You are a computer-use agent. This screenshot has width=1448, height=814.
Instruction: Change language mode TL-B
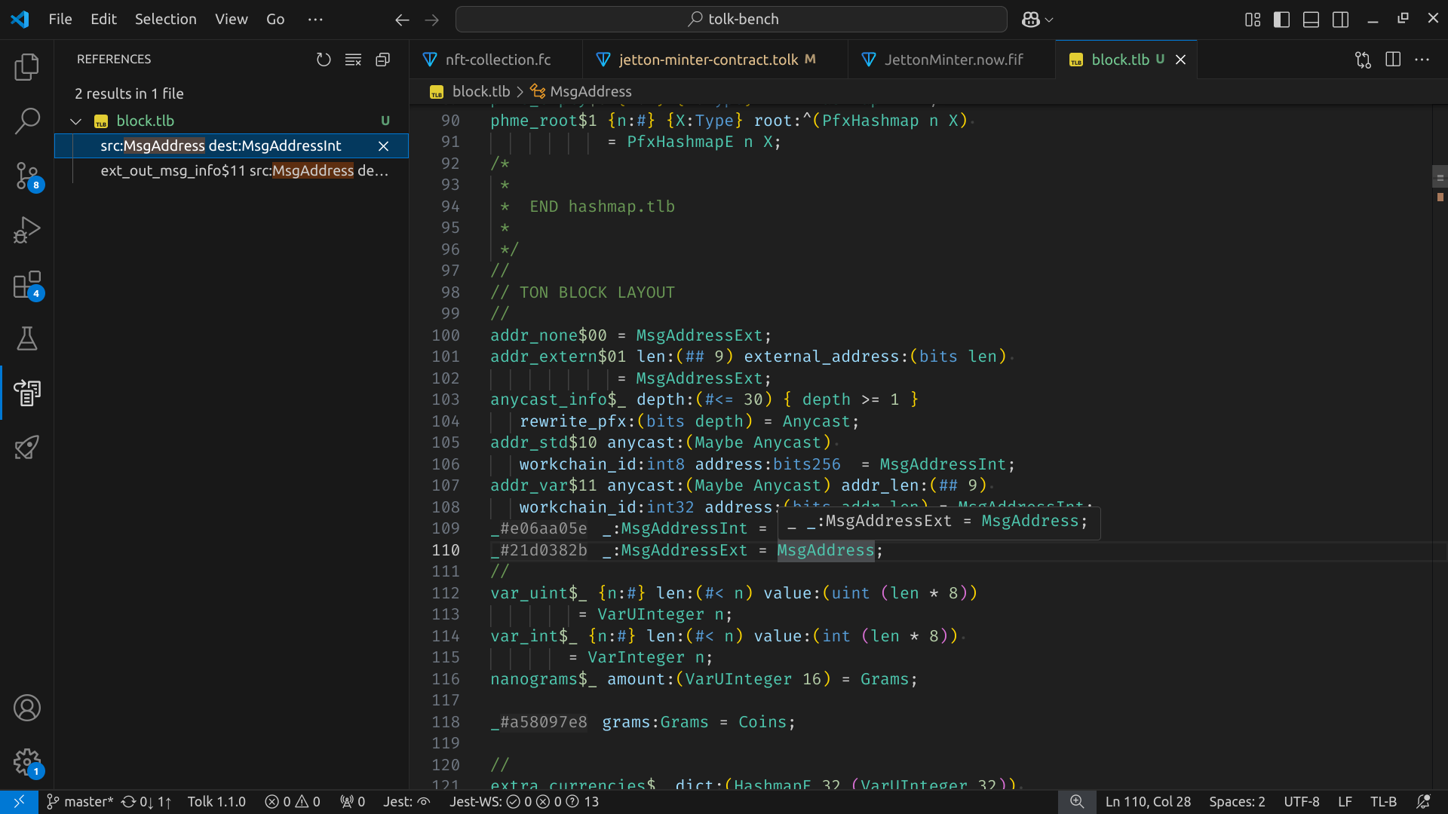1383,802
